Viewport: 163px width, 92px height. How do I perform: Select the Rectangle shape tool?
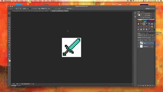click(9, 52)
